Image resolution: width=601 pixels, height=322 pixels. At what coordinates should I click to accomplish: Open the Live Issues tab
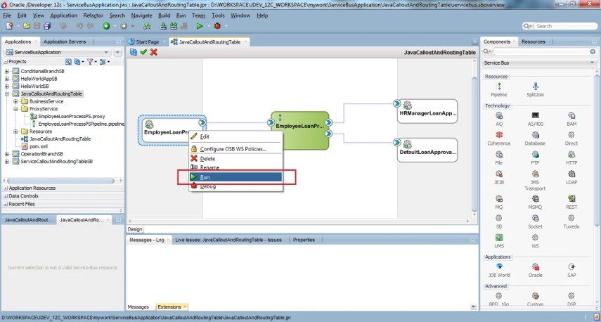click(228, 240)
